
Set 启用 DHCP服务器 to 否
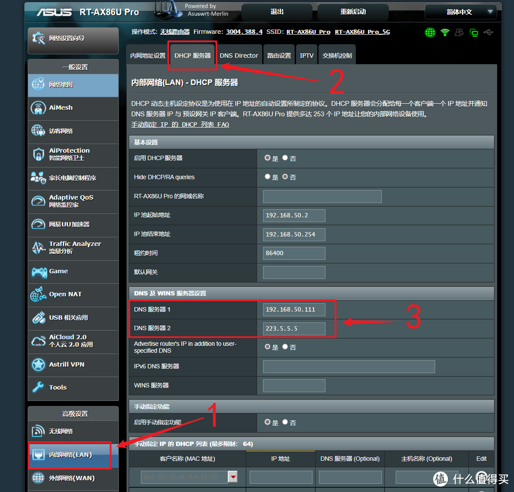tap(285, 158)
